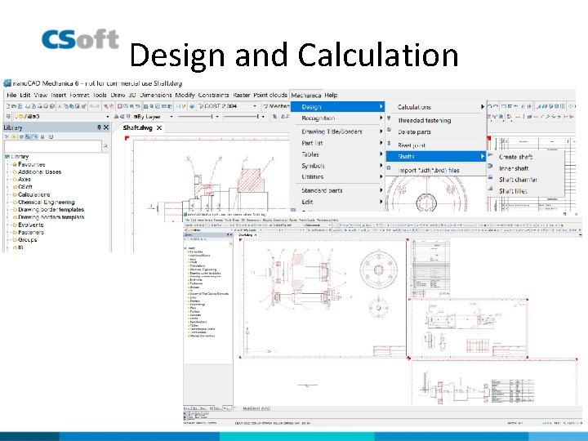The height and width of the screenshot is (441, 588).
Task: Expand the Additional Bases tree node
Action: coord(7,171)
